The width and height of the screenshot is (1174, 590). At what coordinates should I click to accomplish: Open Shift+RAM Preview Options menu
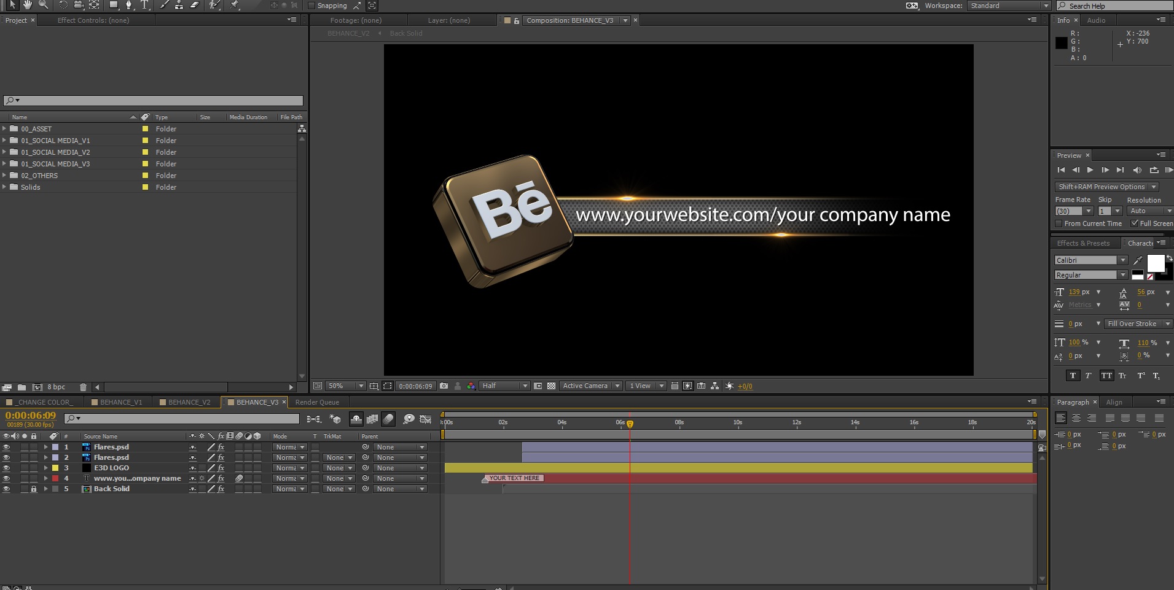[1106, 187]
